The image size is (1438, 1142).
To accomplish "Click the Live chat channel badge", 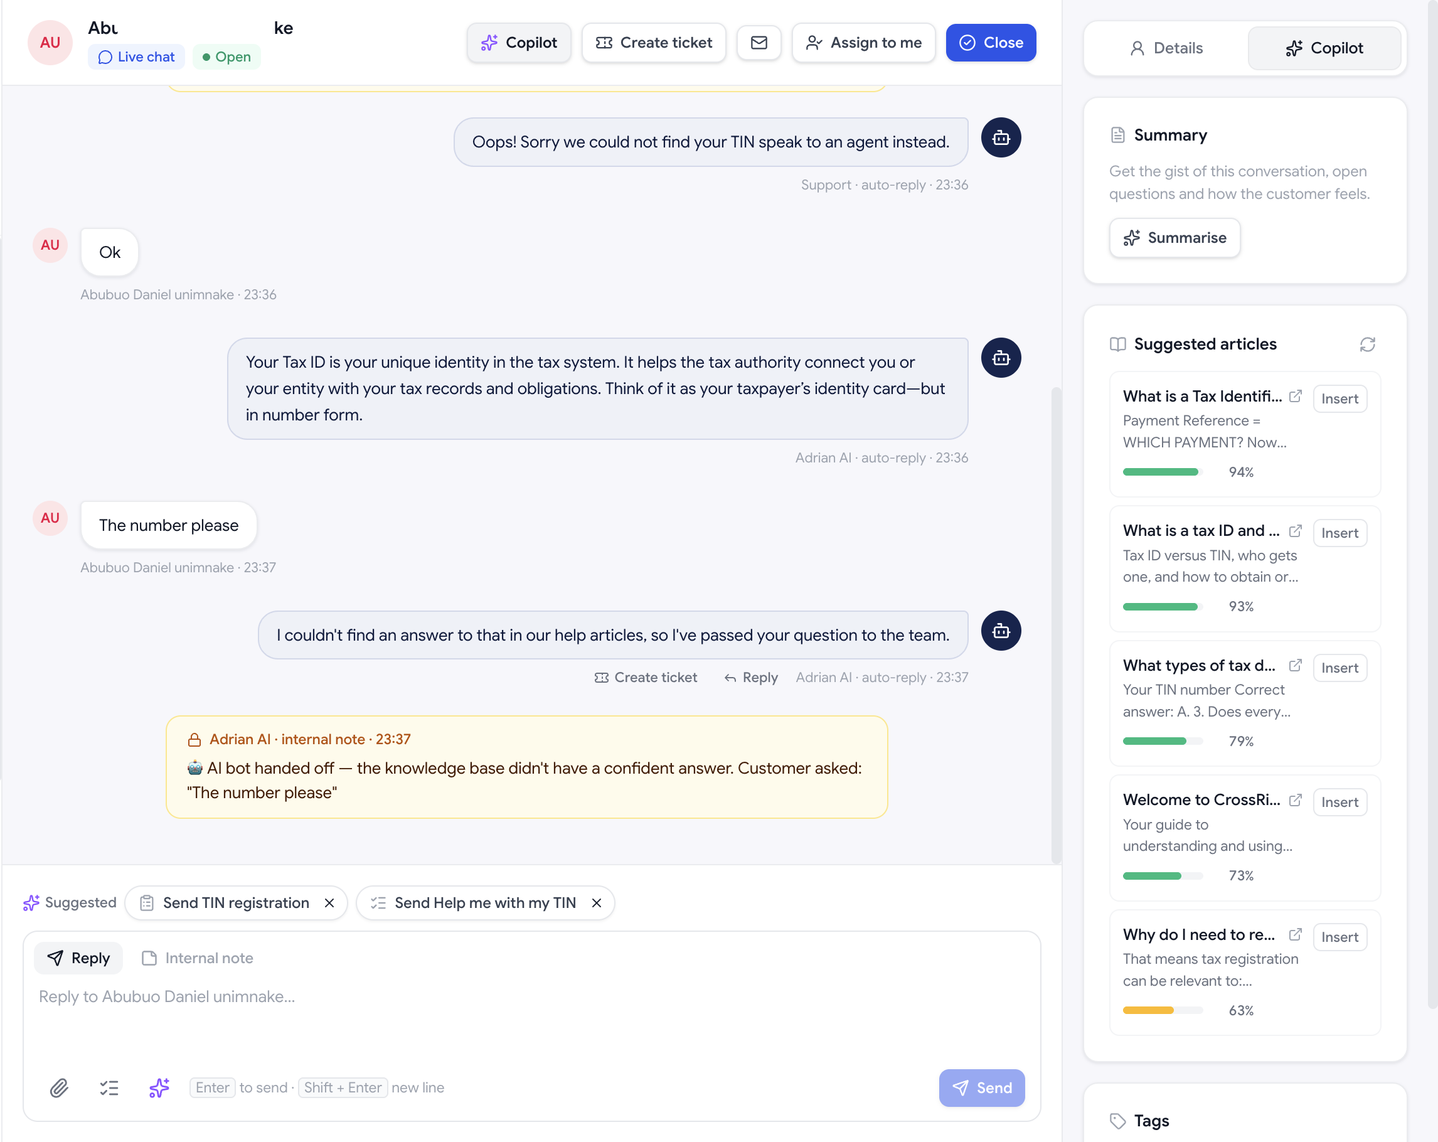I will (x=136, y=56).
